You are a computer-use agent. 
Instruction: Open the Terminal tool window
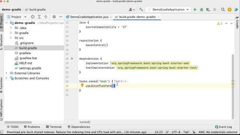coord(54,127)
